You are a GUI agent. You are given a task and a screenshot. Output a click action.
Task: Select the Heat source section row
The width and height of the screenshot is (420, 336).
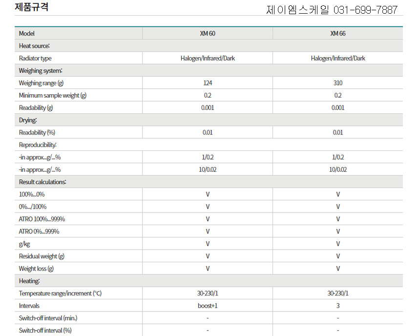click(34, 46)
